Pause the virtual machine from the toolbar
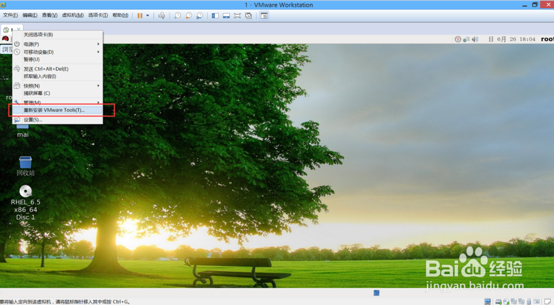This screenshot has width=554, height=305. [x=140, y=16]
